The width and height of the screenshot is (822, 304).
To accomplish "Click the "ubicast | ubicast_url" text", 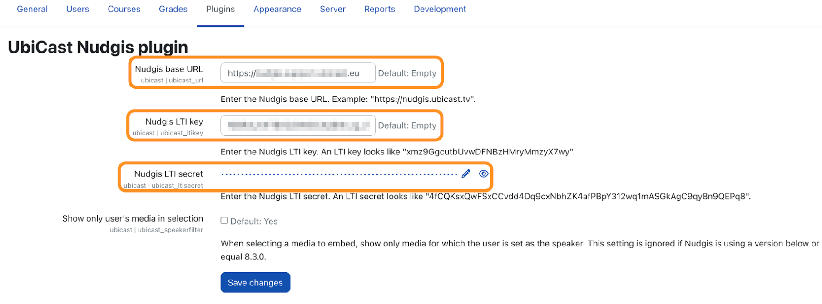I will click(172, 81).
